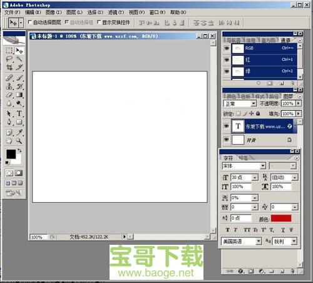The width and height of the screenshot is (313, 283).
Task: Apply Strikethrough text style
Action: point(291,230)
